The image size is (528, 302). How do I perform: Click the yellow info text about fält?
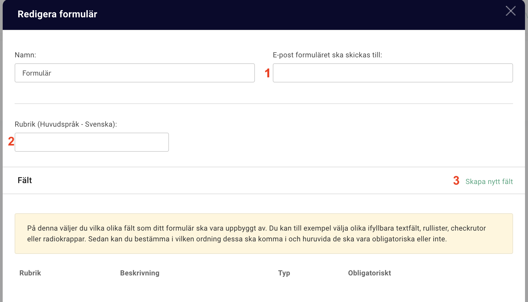pyautogui.click(x=256, y=234)
